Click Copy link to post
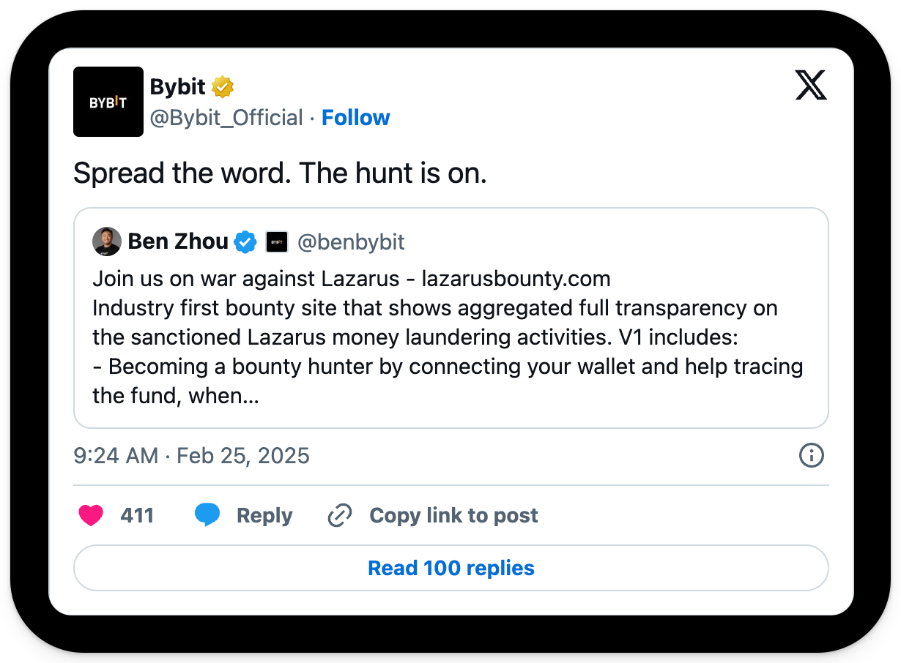 tap(453, 515)
